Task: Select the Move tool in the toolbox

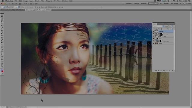Action: coord(2,16)
